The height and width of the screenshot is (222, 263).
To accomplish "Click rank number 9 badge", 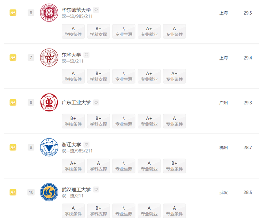I will [x=31, y=148].
